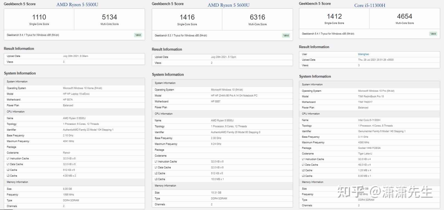
Task: Click the motherboard value "HP 8867"
Action: pyautogui.click(x=216, y=102)
